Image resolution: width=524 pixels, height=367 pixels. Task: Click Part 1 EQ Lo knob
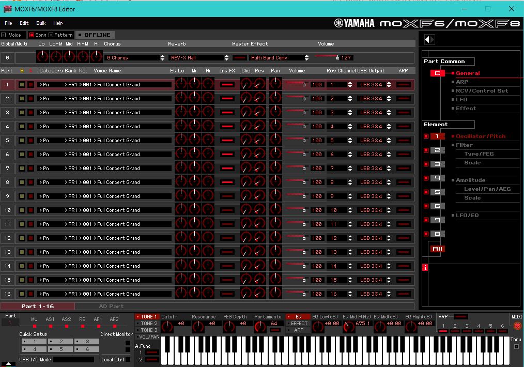point(181,84)
